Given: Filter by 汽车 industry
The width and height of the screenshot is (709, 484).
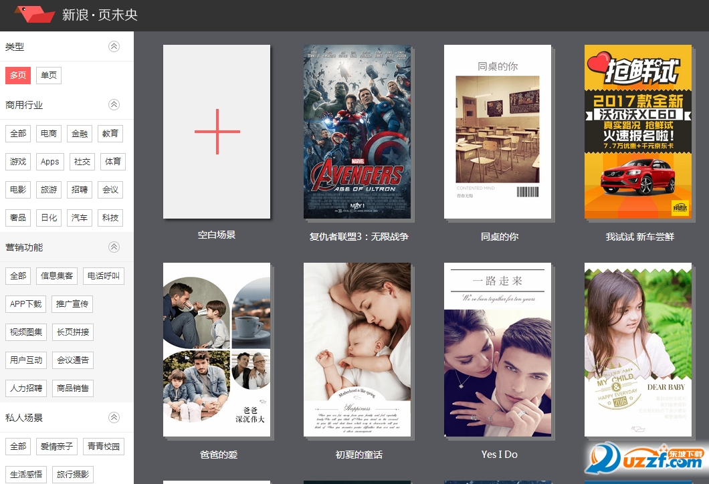Looking at the screenshot, I should coord(80,218).
